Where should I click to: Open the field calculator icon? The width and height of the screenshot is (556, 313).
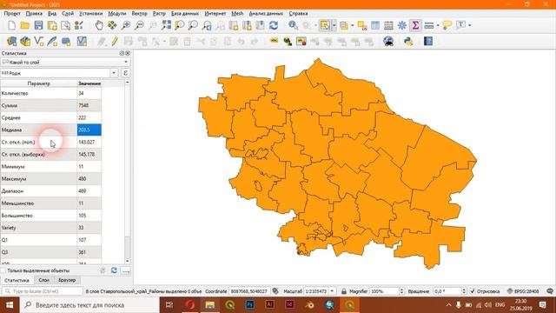[x=388, y=25]
